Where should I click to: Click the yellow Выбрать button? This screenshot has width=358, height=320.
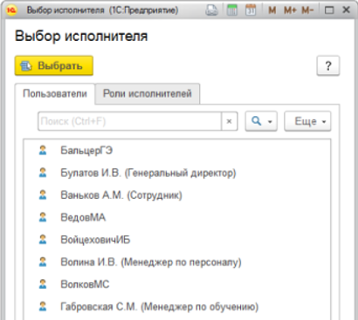(x=54, y=65)
